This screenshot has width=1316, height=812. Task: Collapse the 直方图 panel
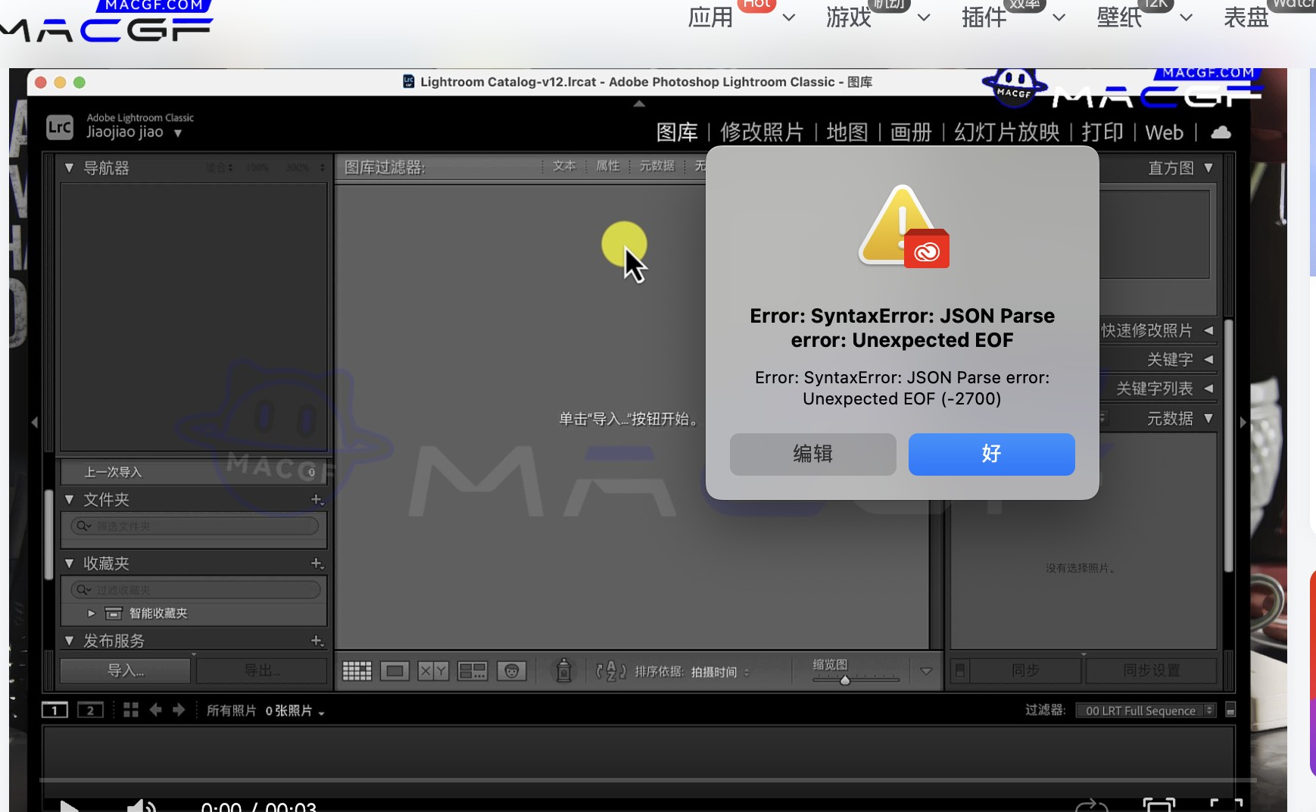[x=1208, y=167]
